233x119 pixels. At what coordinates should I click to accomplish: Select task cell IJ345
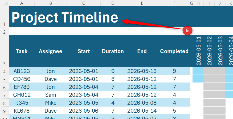pyautogui.click(x=22, y=103)
